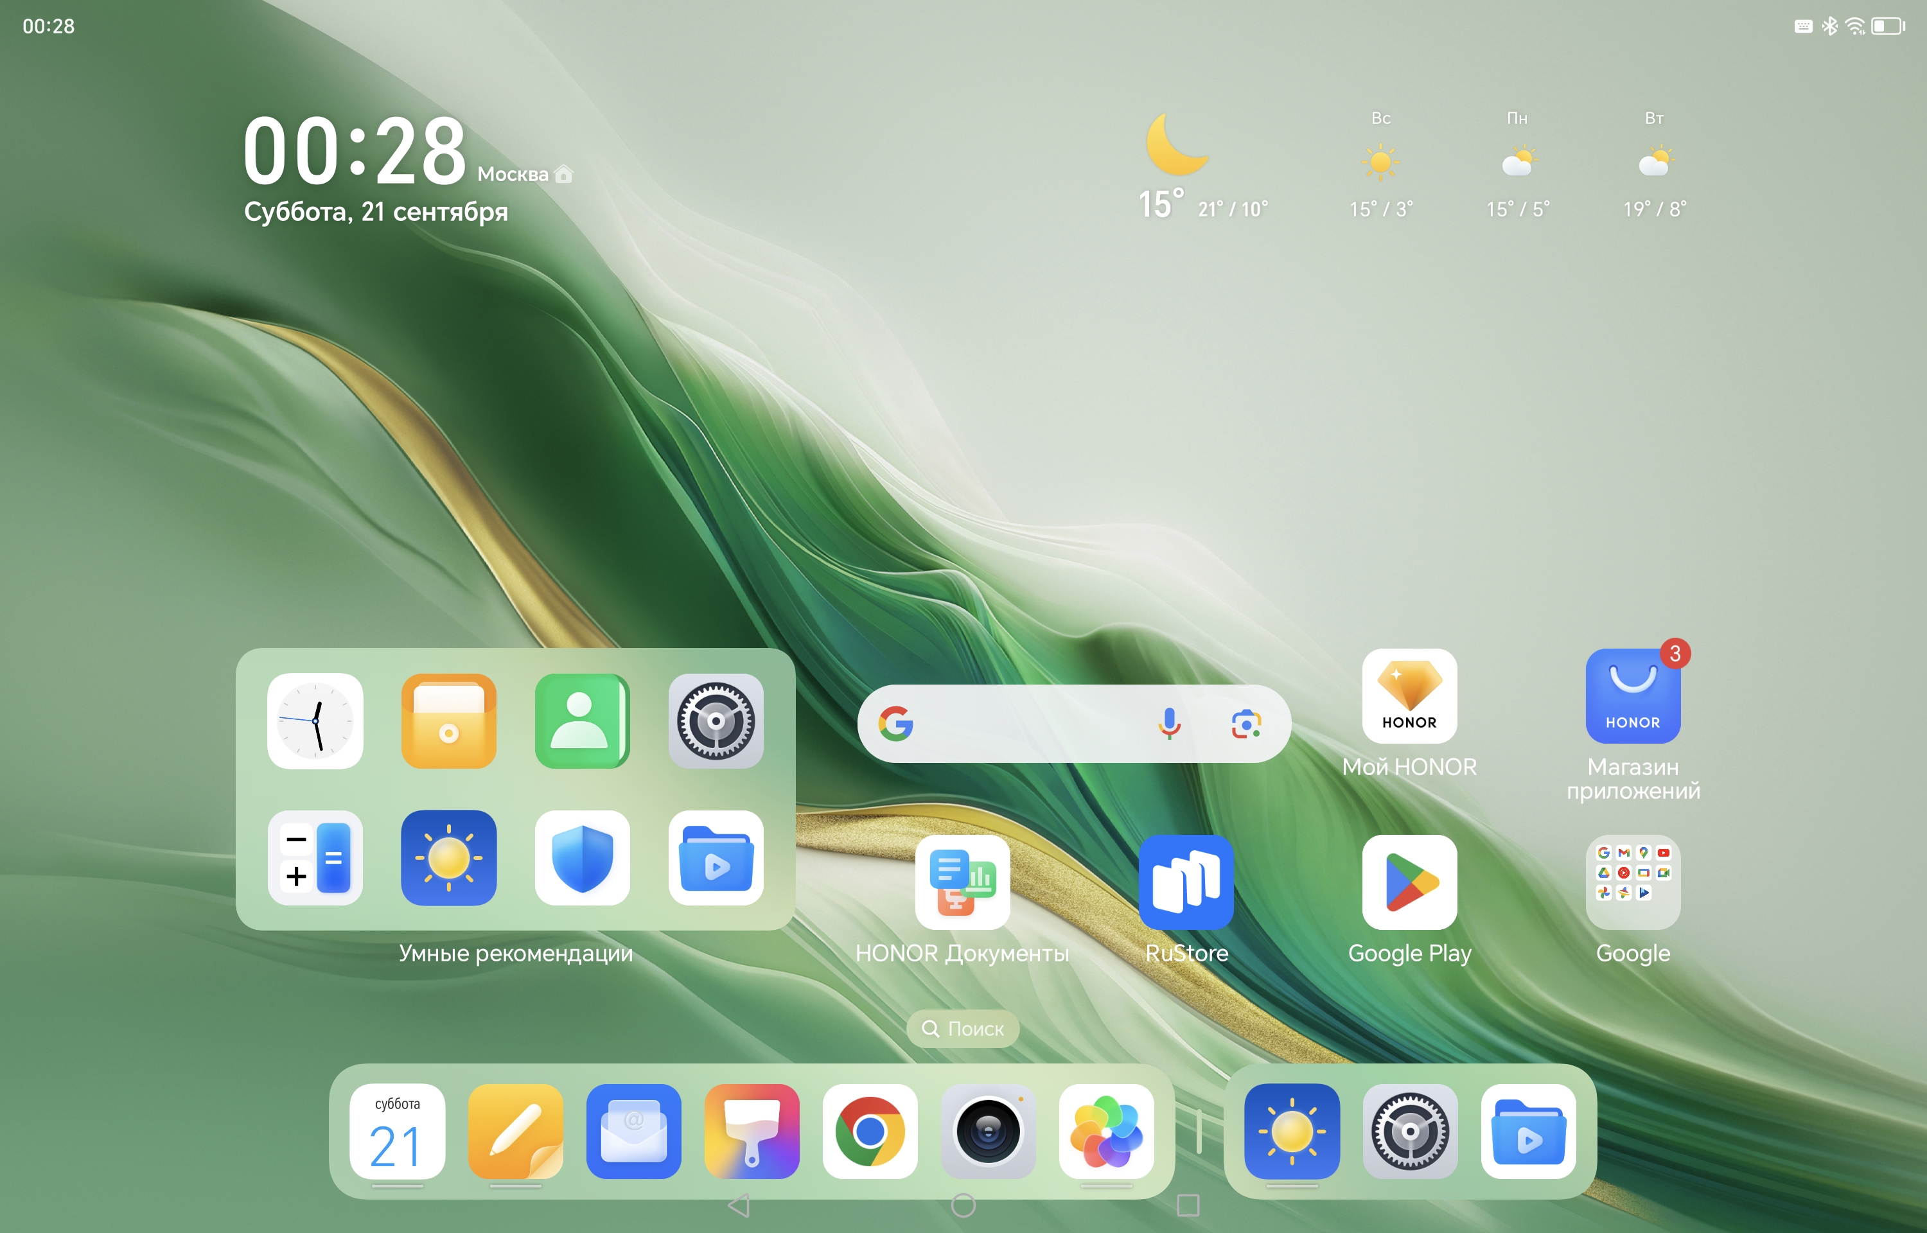
Task: Open Google Lens from search widget
Action: [1245, 724]
